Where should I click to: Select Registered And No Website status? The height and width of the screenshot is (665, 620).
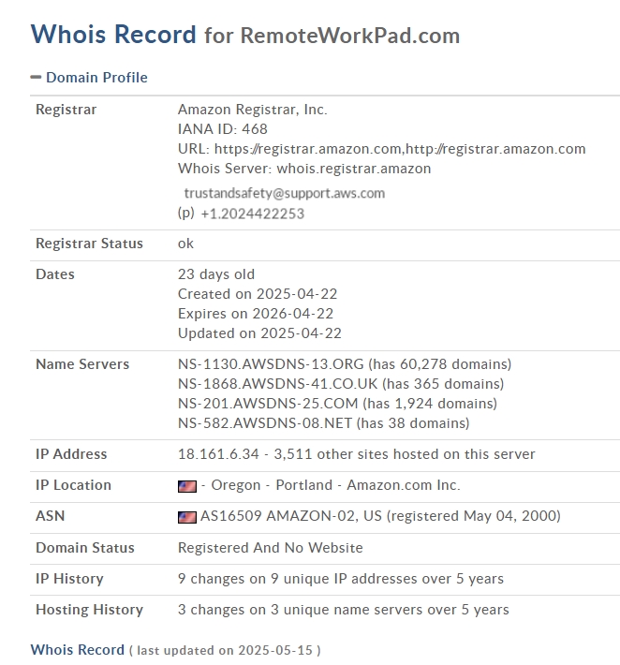[x=271, y=548]
